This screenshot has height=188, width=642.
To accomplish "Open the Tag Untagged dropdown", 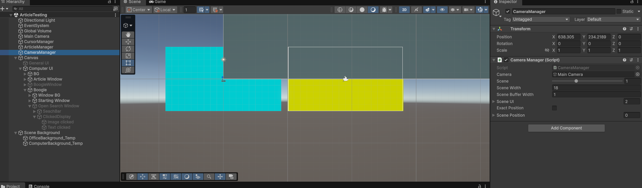I will tap(541, 19).
